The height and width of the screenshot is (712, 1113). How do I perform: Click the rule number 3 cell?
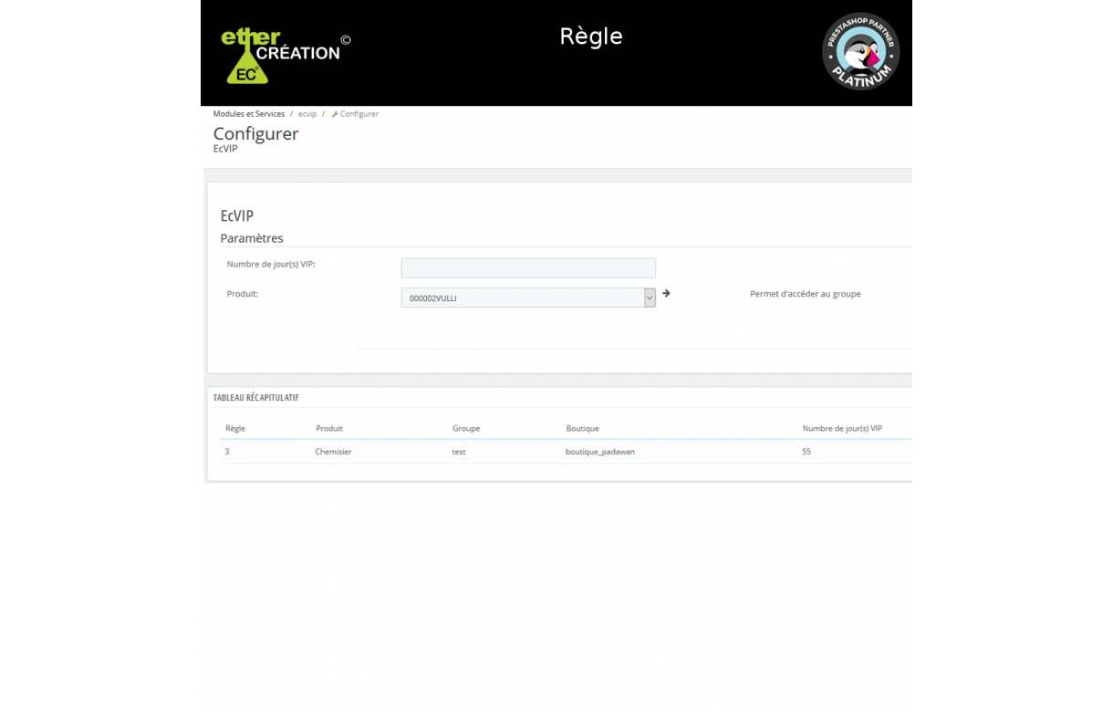(227, 452)
